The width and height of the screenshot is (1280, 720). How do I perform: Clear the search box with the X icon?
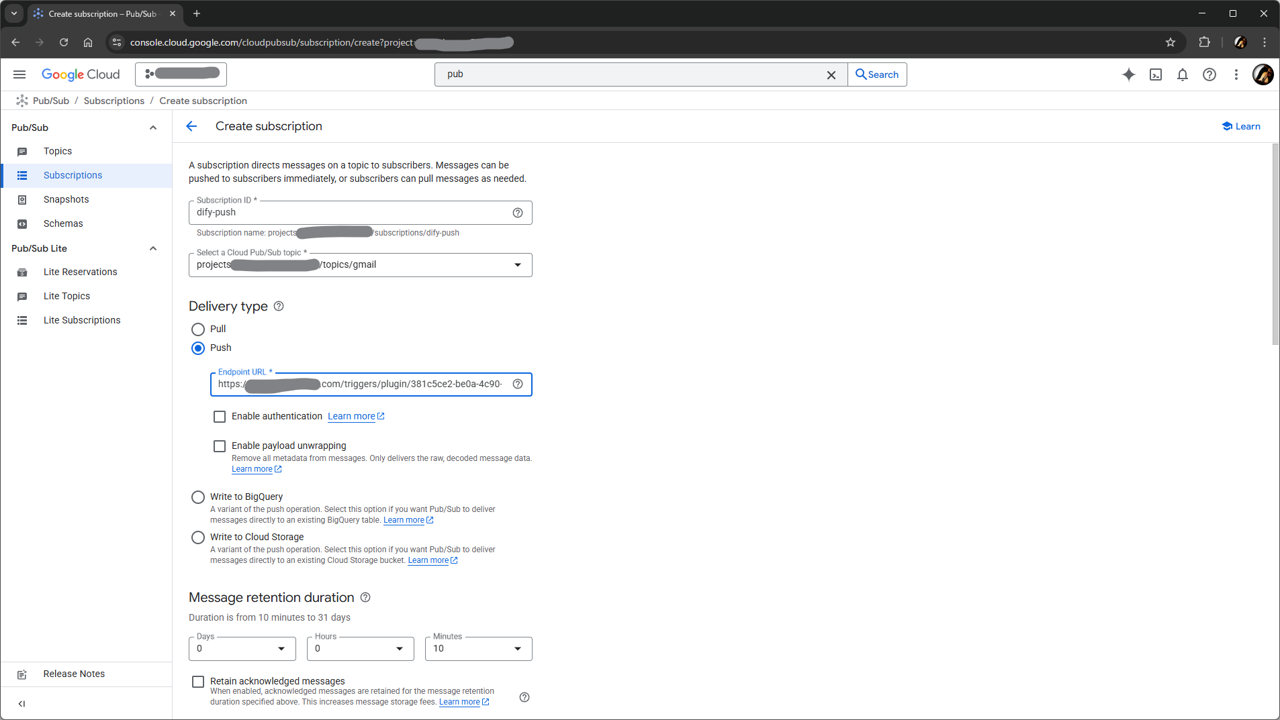831,74
